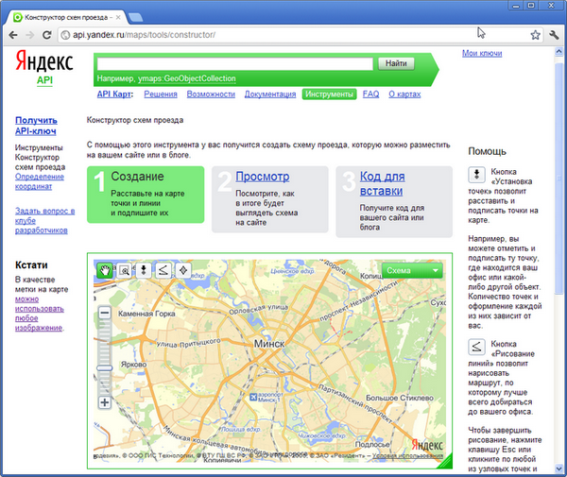Click the Большое Стиклево label on map
The height and width of the screenshot is (477, 567).
point(400,398)
